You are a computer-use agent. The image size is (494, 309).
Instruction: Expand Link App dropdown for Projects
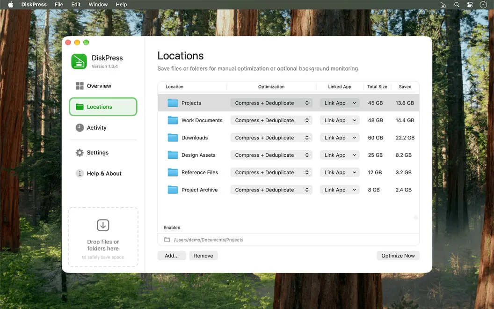[x=340, y=103]
